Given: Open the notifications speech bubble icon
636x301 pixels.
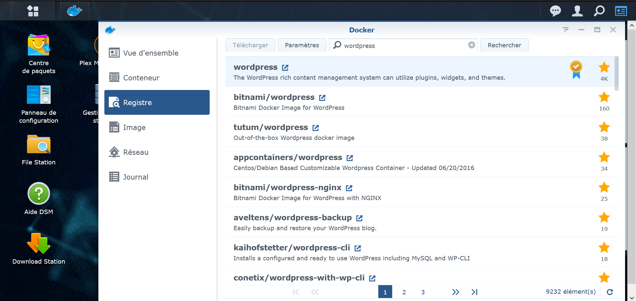Looking at the screenshot, I should [x=556, y=11].
